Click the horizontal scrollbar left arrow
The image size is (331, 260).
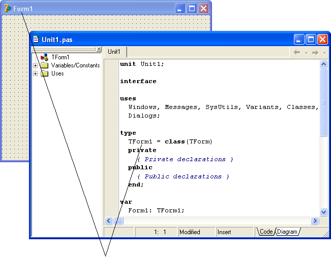(x=109, y=220)
